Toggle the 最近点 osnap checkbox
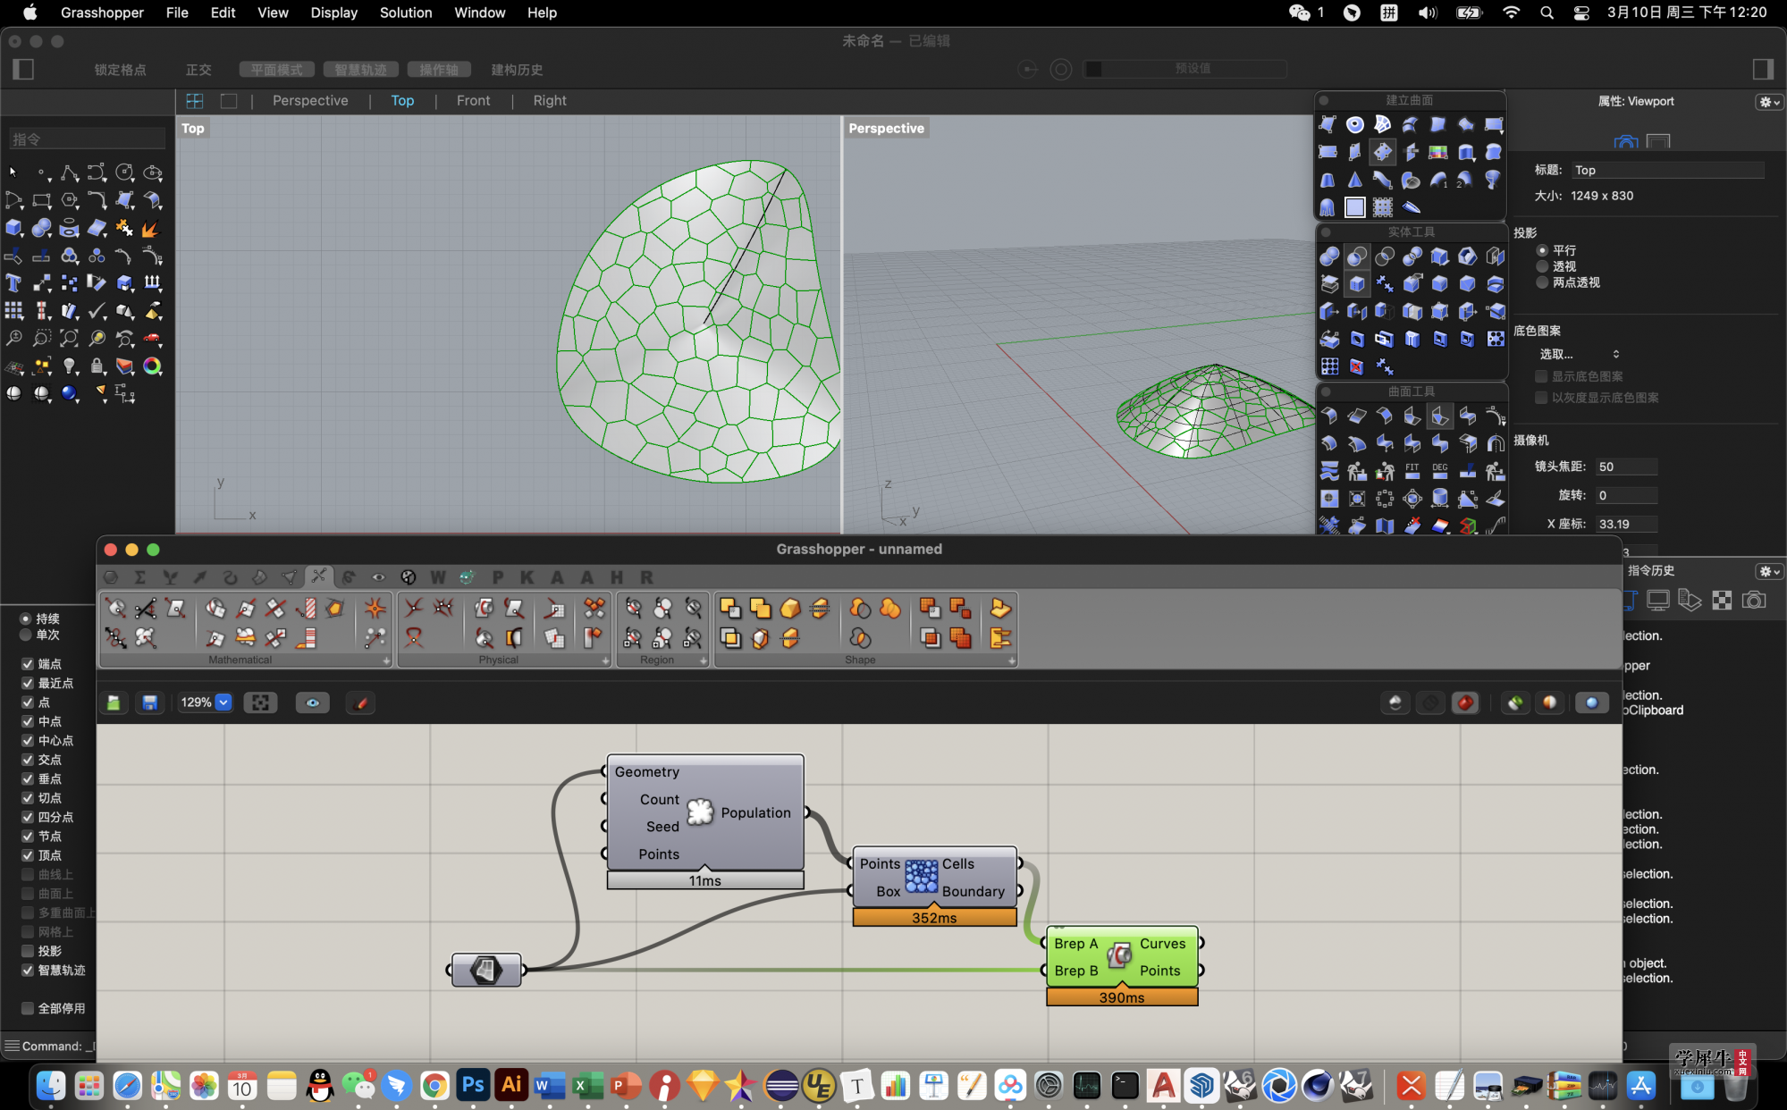Image resolution: width=1787 pixels, height=1110 pixels. pyautogui.click(x=28, y=683)
